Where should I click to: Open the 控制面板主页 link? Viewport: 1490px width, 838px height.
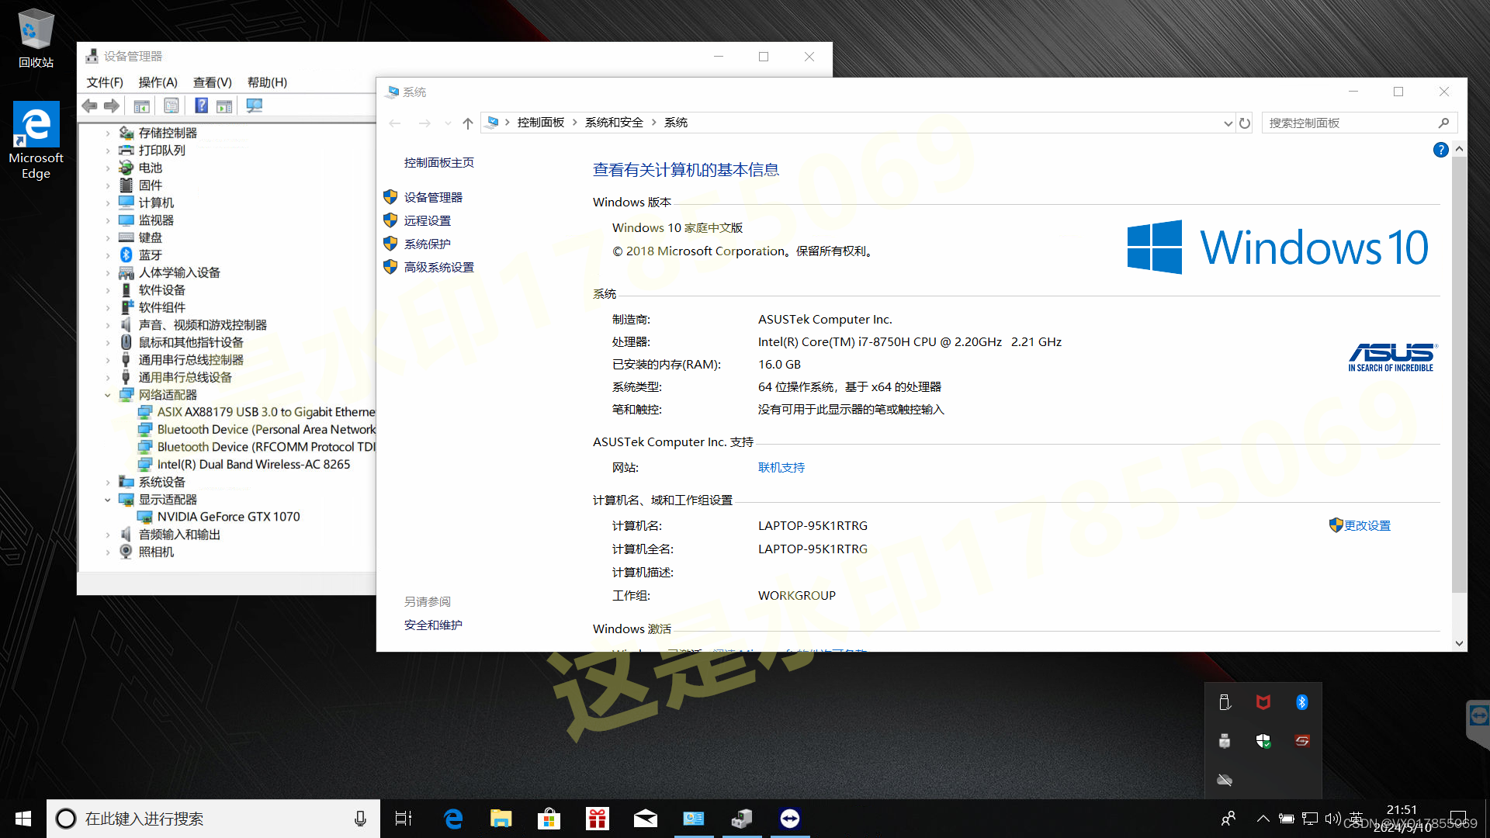pos(438,163)
